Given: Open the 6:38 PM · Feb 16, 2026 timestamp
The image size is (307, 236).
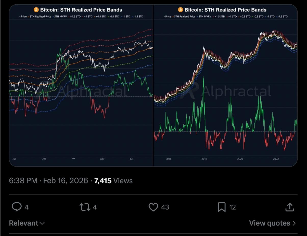Looking at the screenshot, I should pos(48,181).
